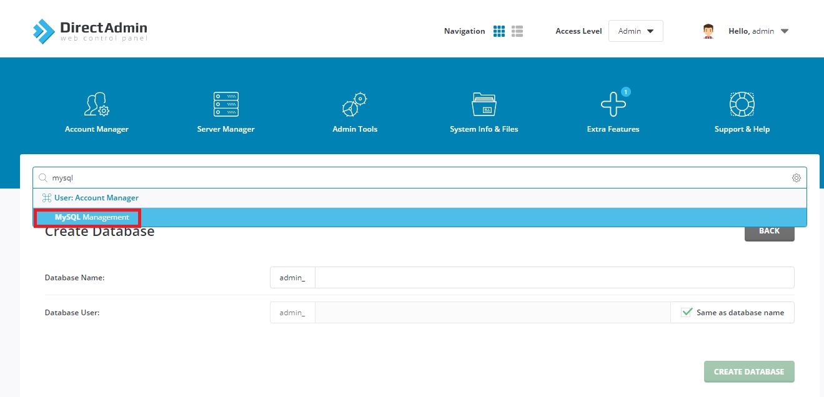Click the search magnifier icon
Viewport: 824px width, 397px height.
[x=44, y=178]
